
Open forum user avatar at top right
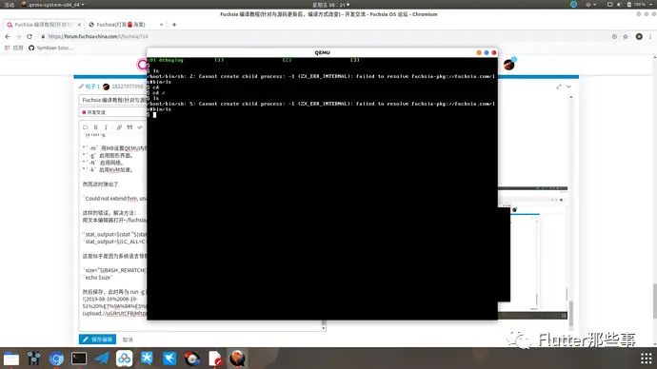tap(509, 65)
